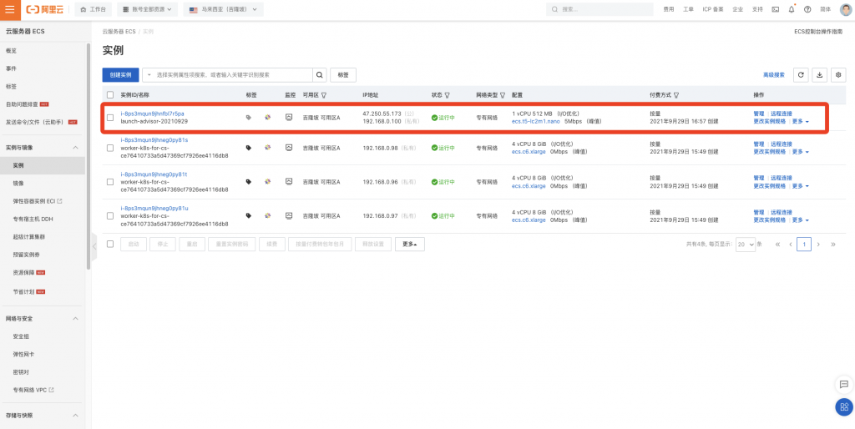
Task: Filter by 网络类型 funnel icon
Action: click(503, 95)
